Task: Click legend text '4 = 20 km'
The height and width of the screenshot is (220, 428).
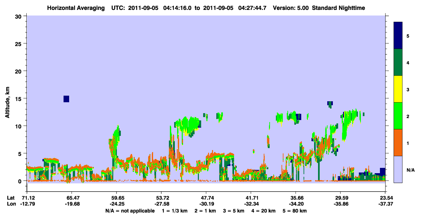Action: click(263, 211)
